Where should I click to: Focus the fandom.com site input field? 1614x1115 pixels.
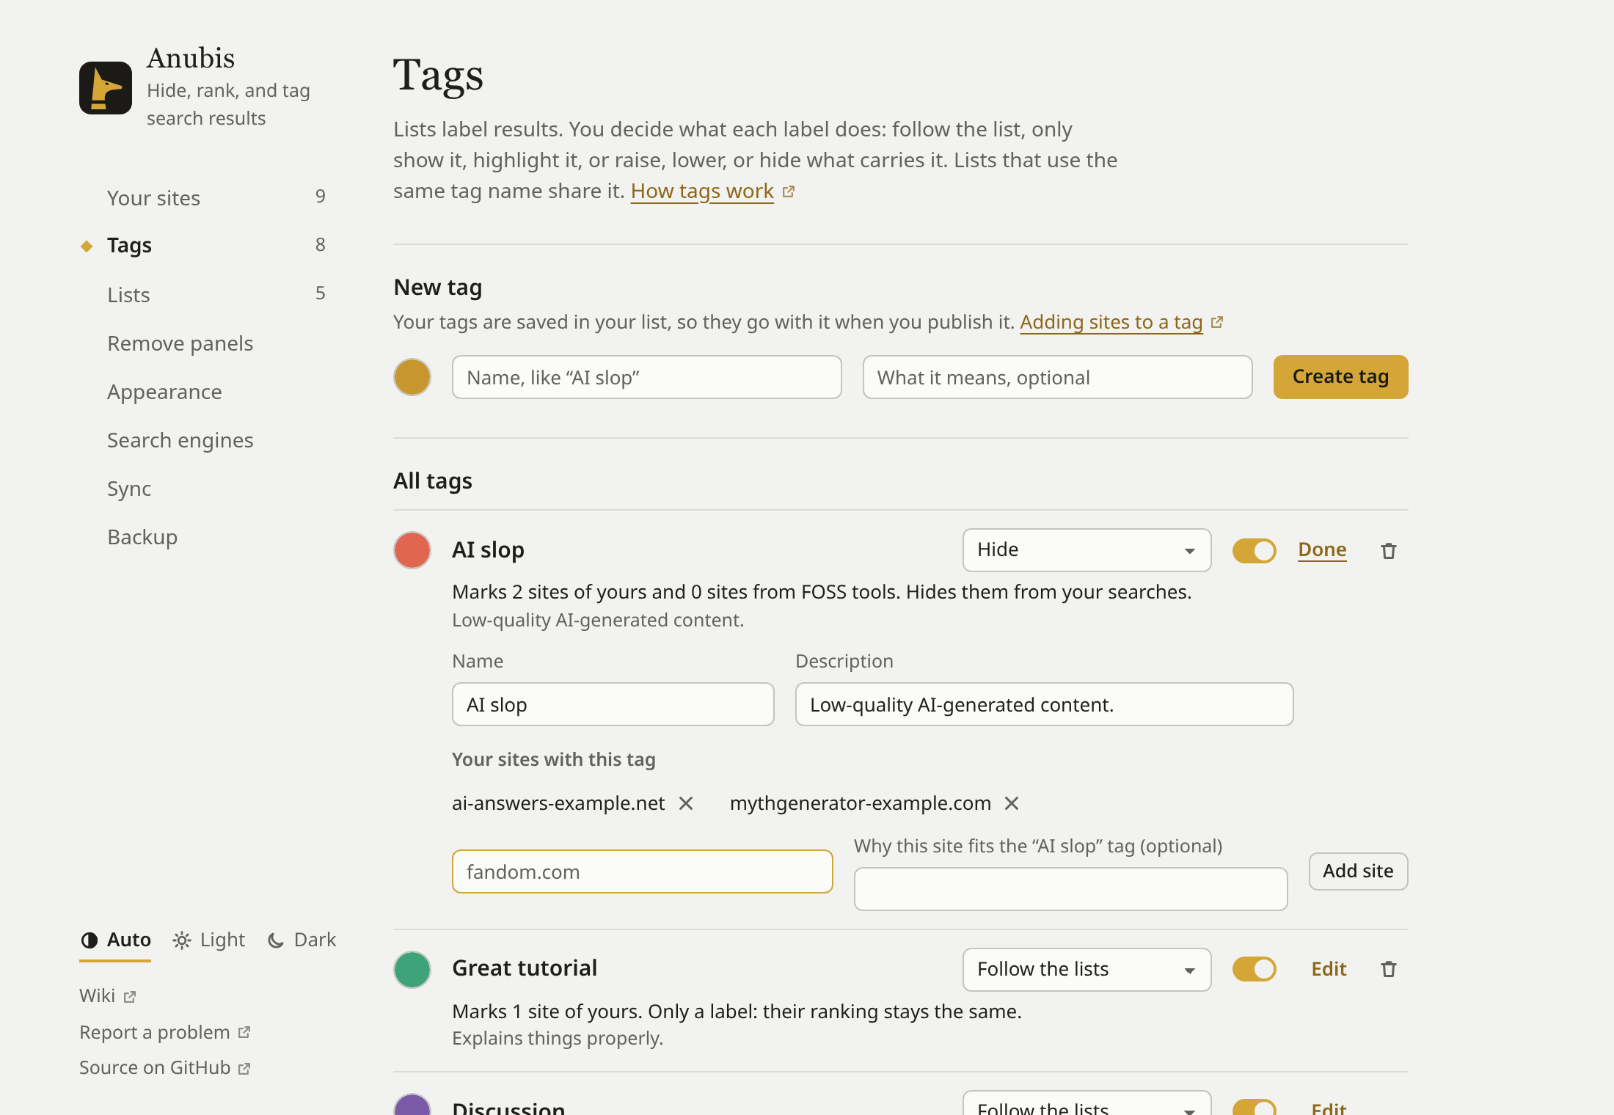click(642, 871)
